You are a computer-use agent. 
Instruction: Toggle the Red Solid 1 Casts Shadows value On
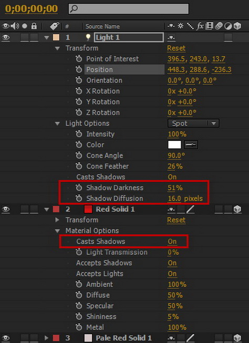point(172,241)
